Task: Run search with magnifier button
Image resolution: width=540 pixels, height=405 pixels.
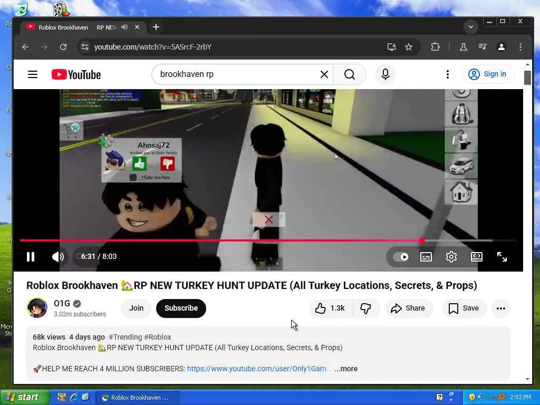Action: pos(350,74)
